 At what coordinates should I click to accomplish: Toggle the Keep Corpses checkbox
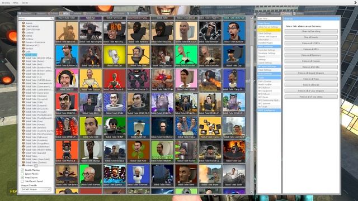pyautogui.click(x=22, y=178)
